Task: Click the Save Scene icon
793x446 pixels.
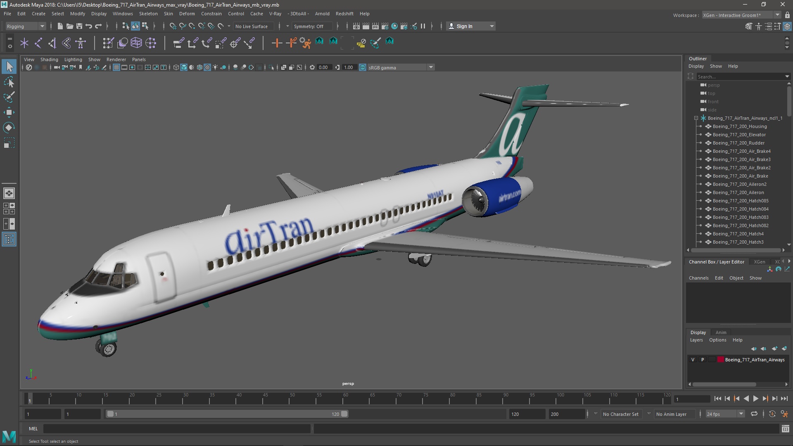Action: 79,26
